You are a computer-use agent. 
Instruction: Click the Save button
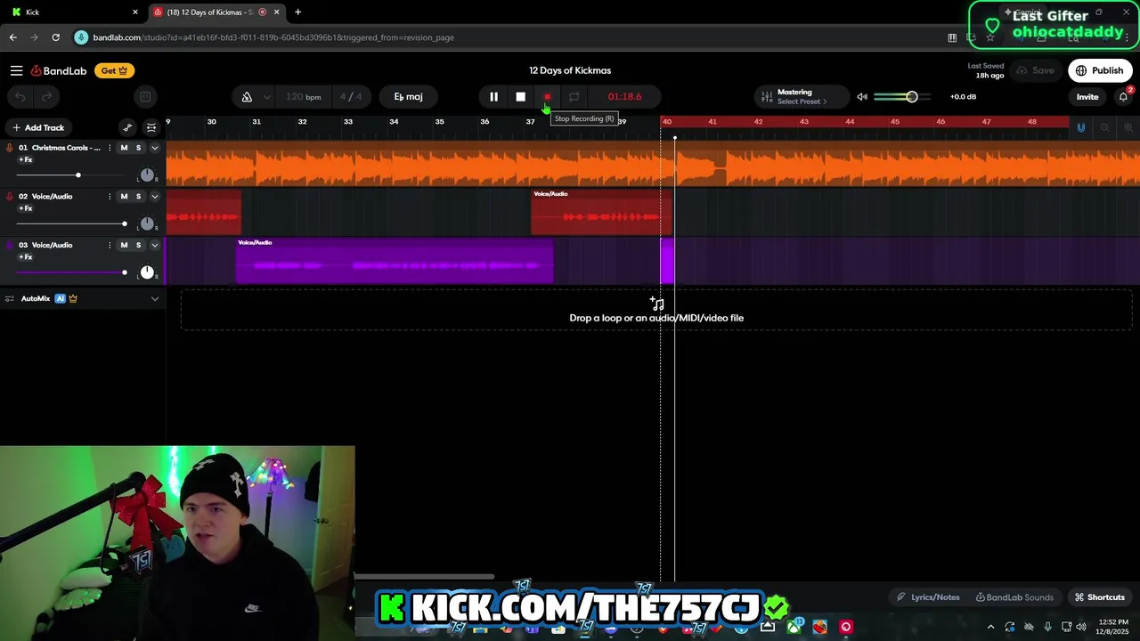pyautogui.click(x=1035, y=70)
